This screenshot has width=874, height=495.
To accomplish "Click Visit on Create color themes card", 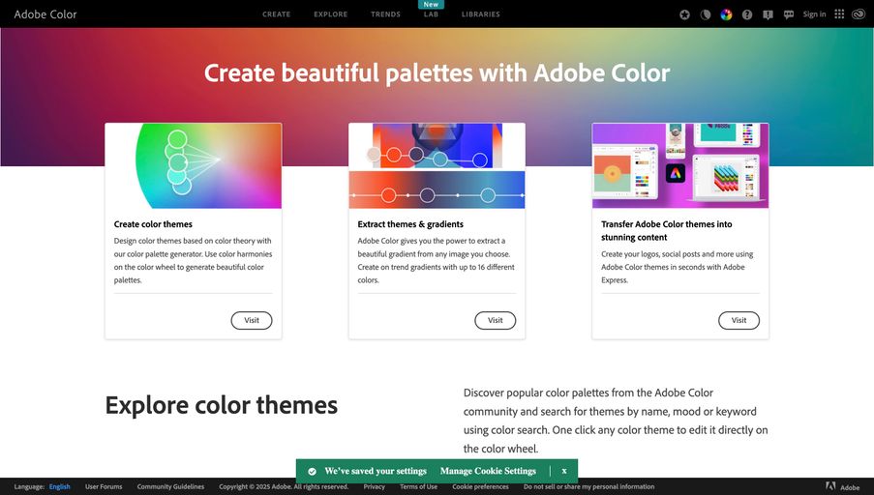I will click(x=252, y=320).
